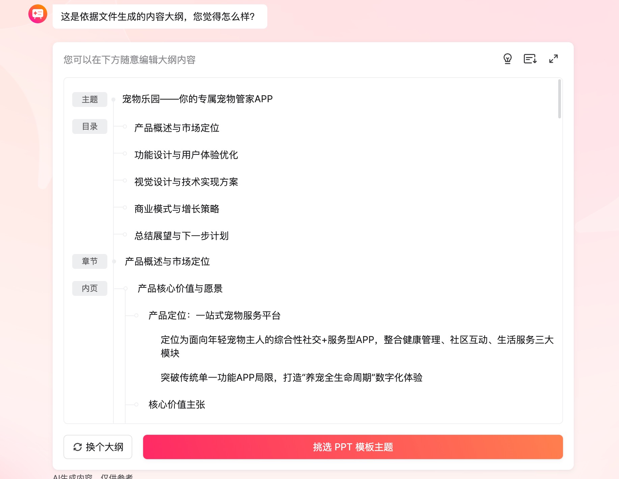Click the 内页 label badge
Screen dimensions: 619x479
coord(89,288)
